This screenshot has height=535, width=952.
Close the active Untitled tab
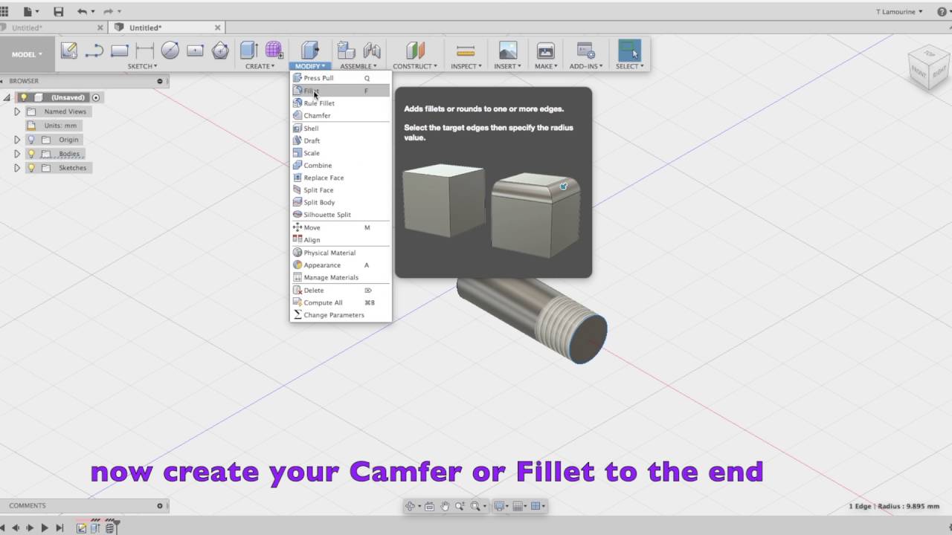click(x=218, y=27)
